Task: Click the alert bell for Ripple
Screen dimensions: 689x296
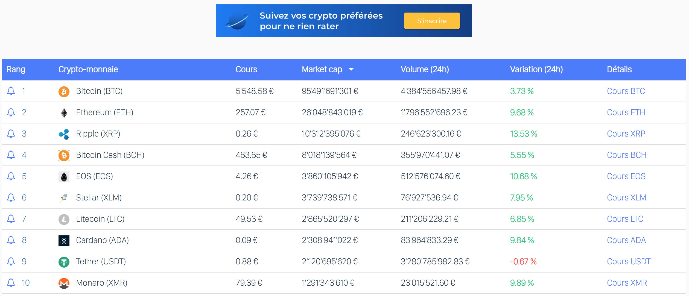Action: [x=11, y=134]
